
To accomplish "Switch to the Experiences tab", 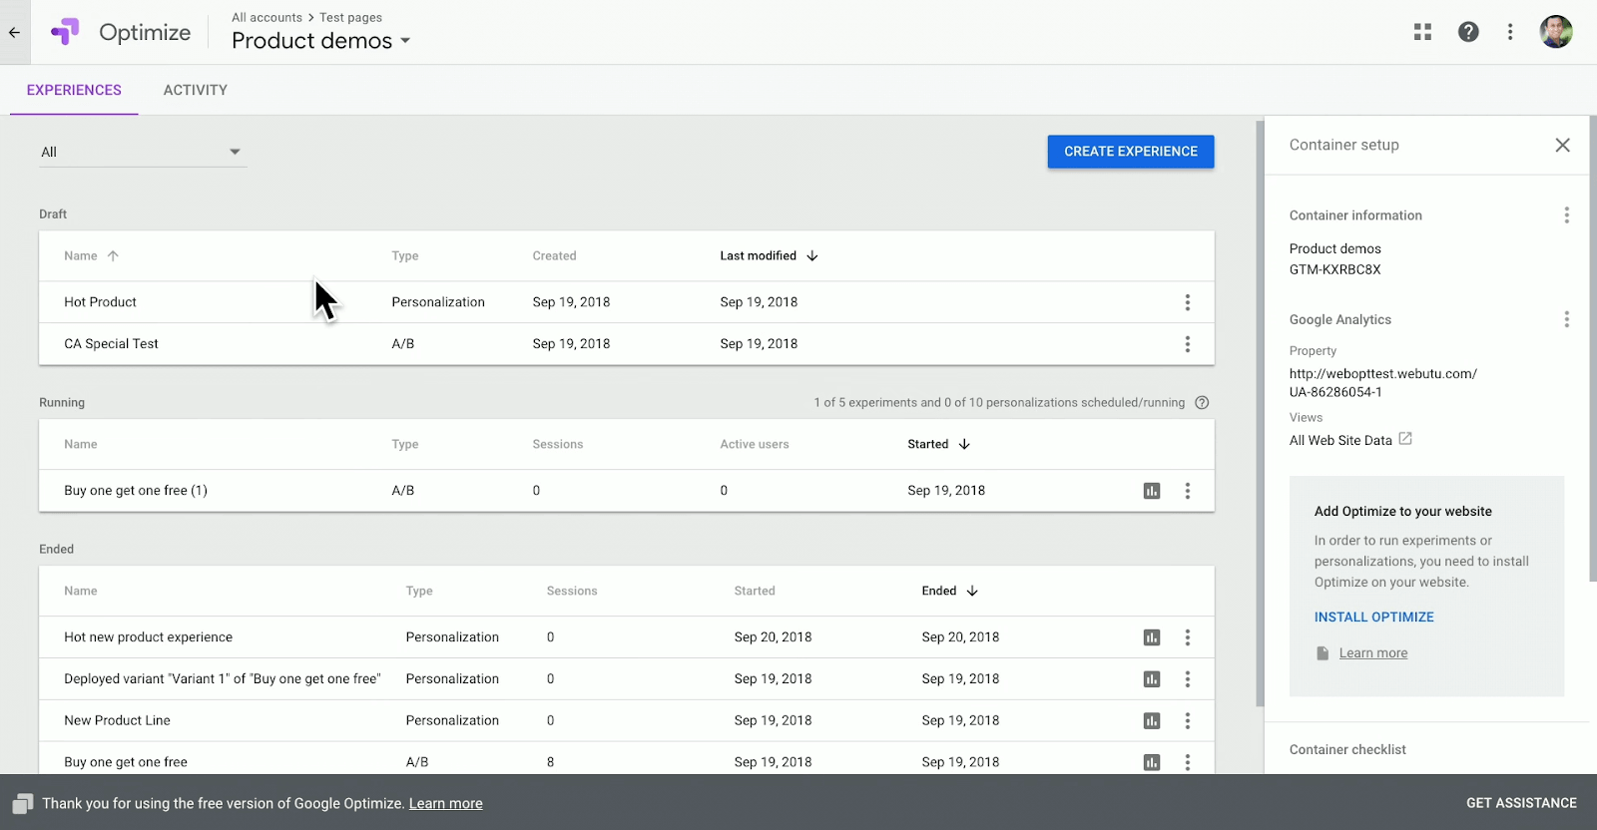I will pos(74,90).
